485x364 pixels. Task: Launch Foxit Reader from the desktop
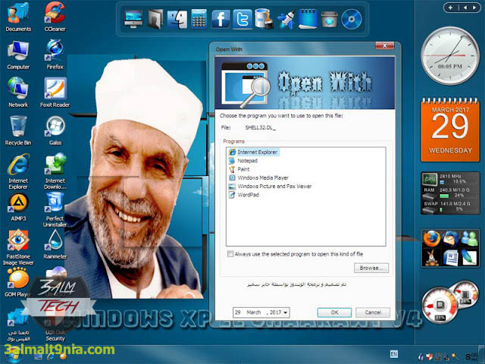[x=55, y=93]
